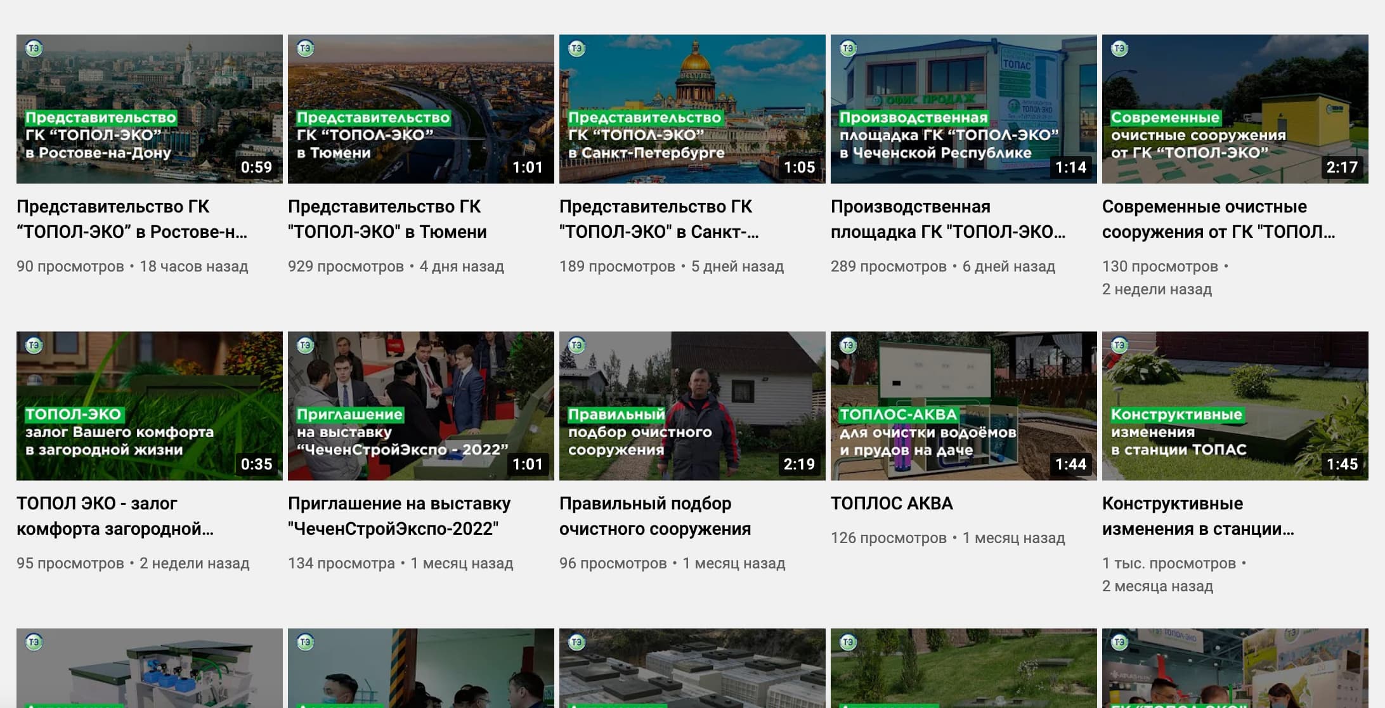Click the ТЭ logo on залог комфорта thumbnail

34,345
